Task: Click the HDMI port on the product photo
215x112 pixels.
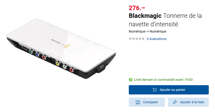Action: tap(25, 48)
